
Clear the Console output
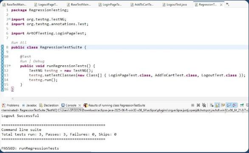(212, 105)
